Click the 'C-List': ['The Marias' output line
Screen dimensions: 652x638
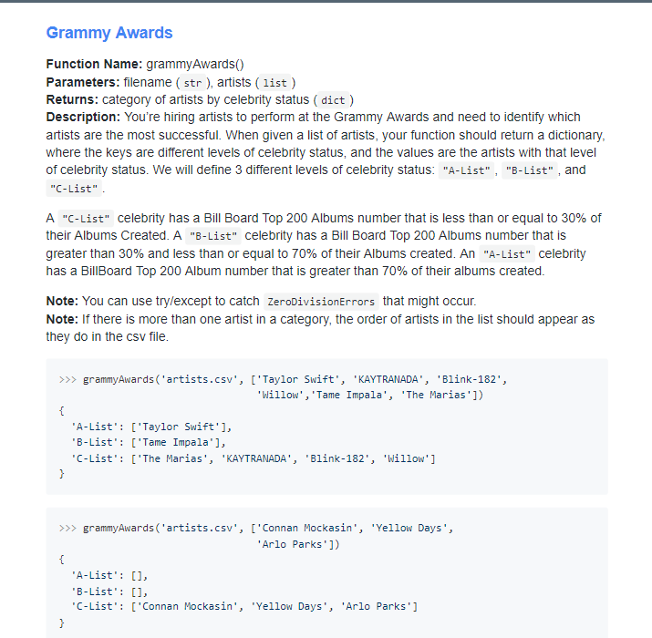(254, 458)
